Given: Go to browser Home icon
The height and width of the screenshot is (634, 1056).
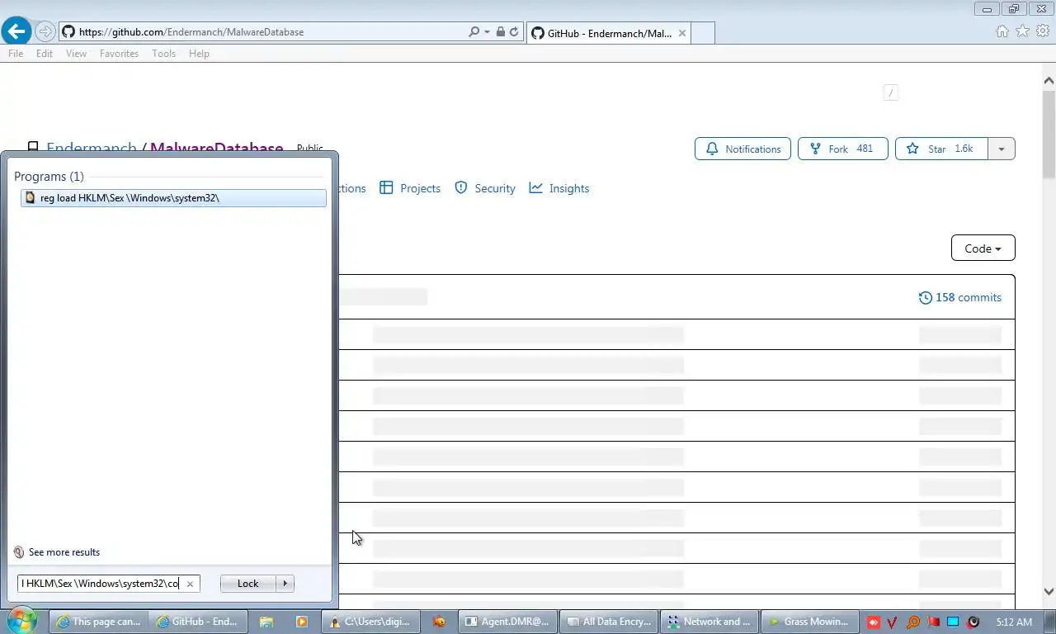Looking at the screenshot, I should tap(1002, 31).
